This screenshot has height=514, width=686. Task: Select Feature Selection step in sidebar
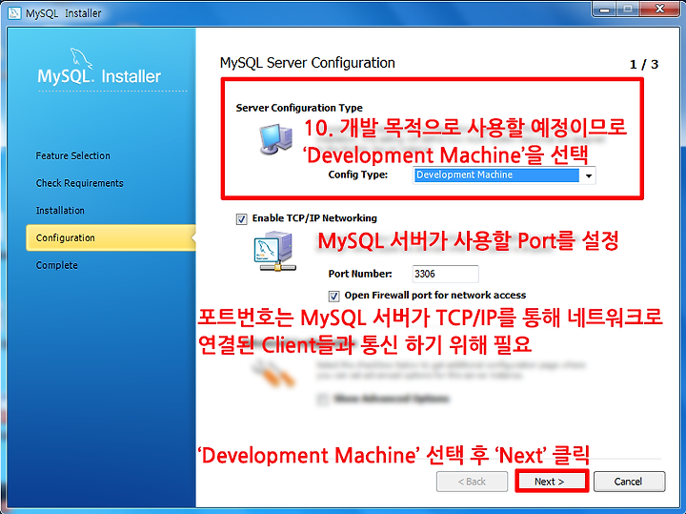tap(73, 155)
